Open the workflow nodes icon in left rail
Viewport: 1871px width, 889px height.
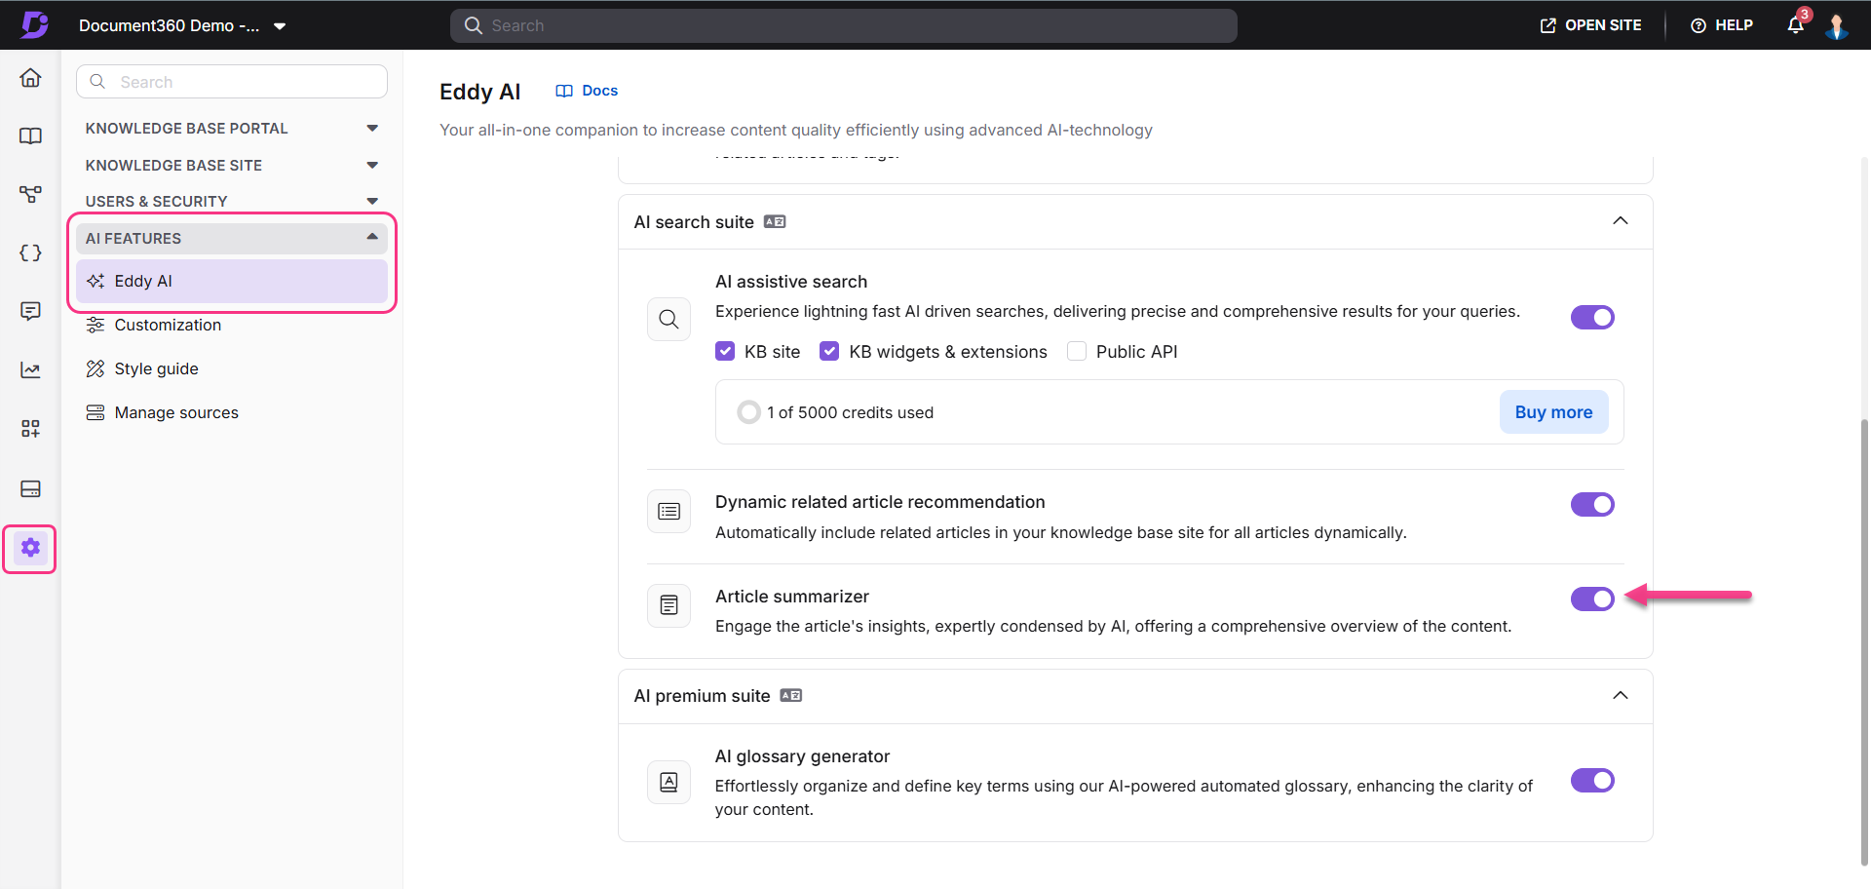click(x=30, y=194)
